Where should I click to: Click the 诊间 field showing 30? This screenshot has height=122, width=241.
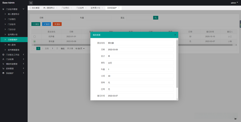(x=140, y=76)
